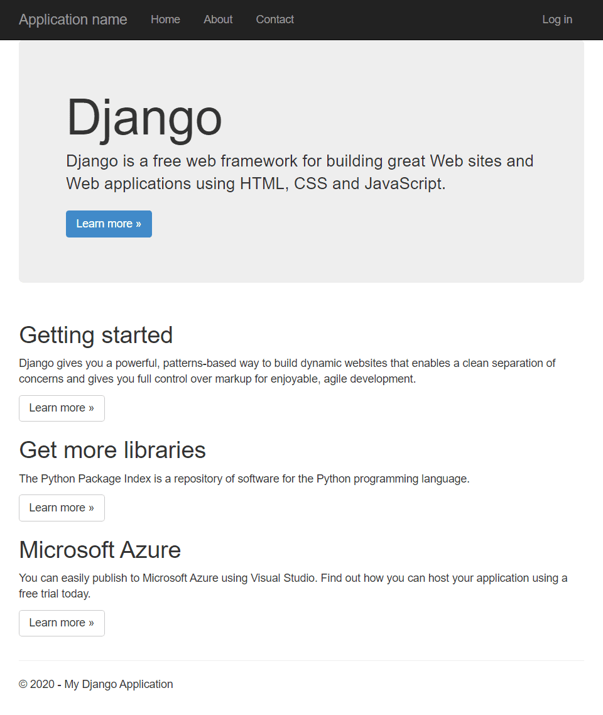Click the Log in link

pos(557,19)
